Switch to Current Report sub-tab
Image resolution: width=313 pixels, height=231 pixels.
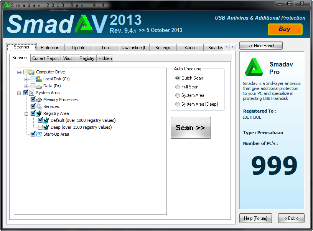point(46,58)
